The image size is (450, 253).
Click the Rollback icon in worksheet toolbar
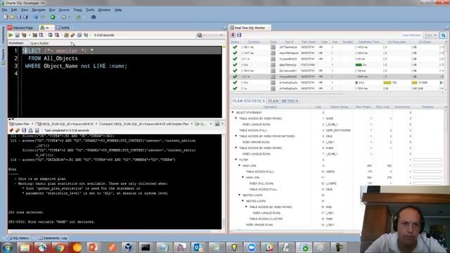click(57, 35)
